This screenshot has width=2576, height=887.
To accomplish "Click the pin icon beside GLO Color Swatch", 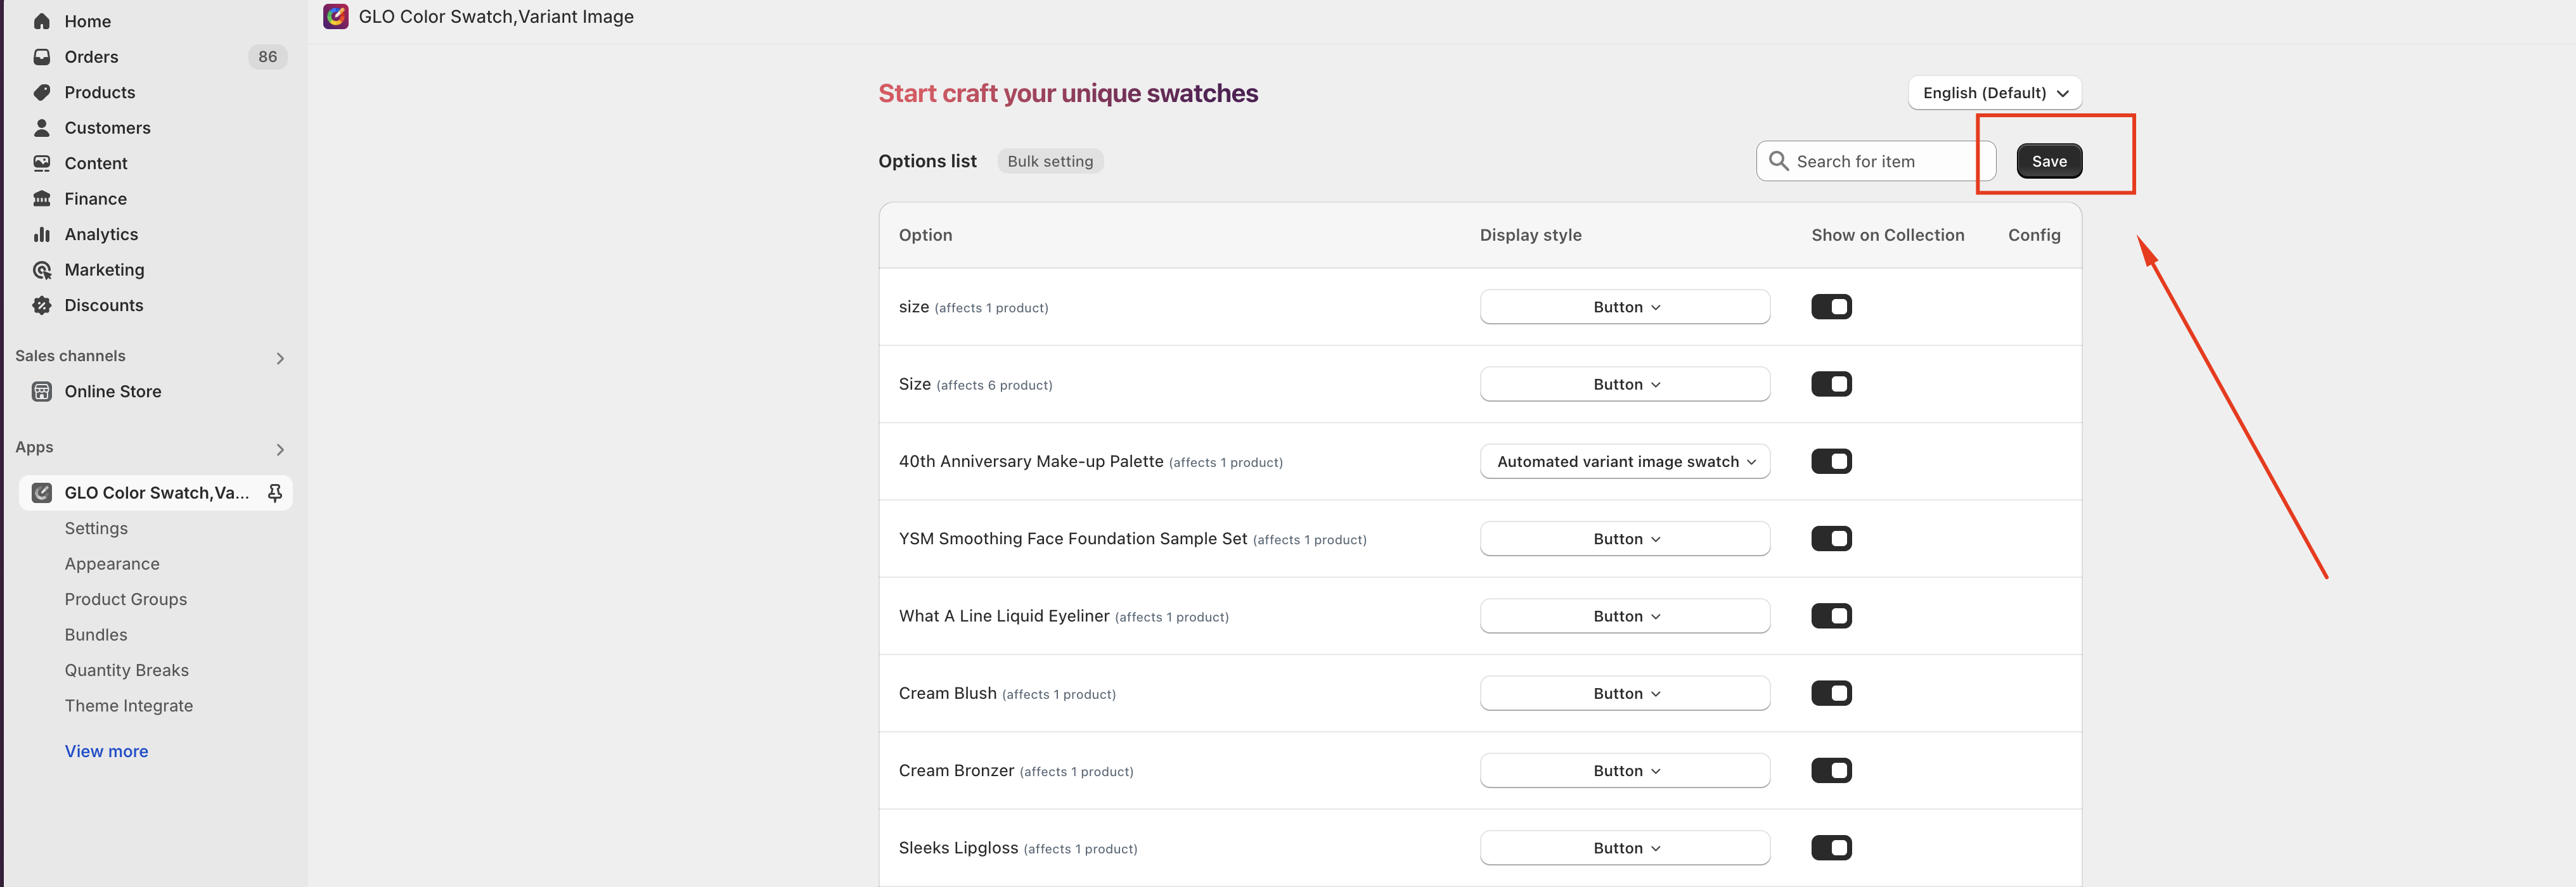I will click(275, 492).
